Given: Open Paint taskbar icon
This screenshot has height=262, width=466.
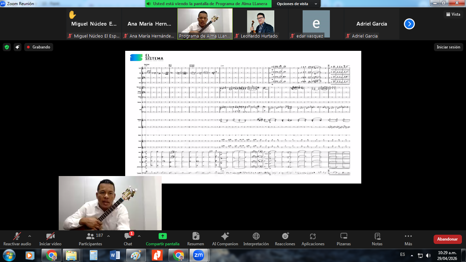Looking at the screenshot, I should (x=136, y=255).
